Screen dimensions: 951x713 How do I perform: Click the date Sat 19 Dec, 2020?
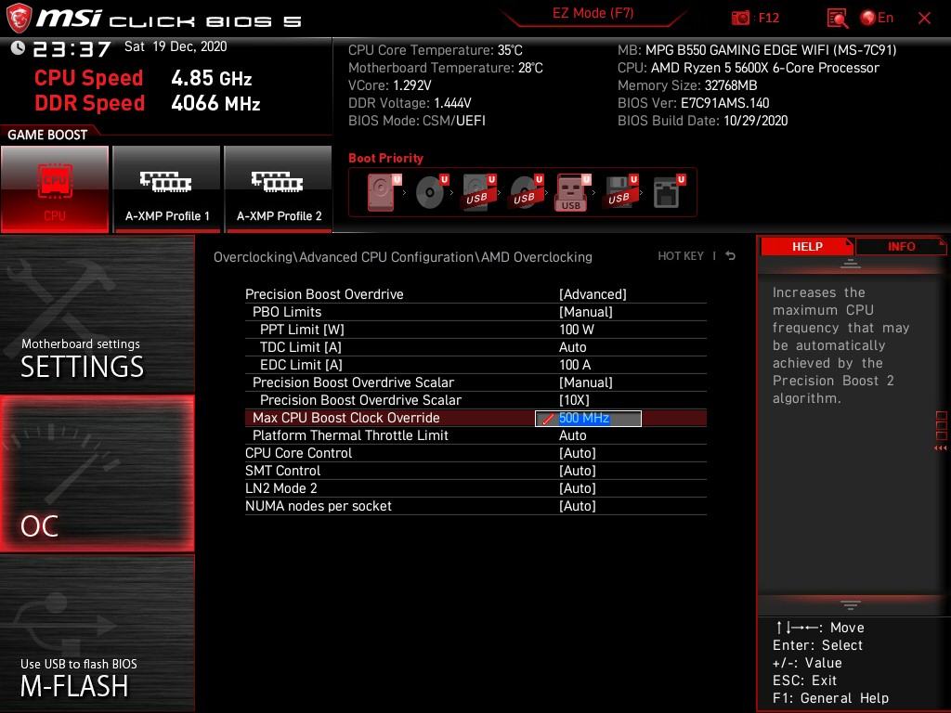tap(176, 46)
